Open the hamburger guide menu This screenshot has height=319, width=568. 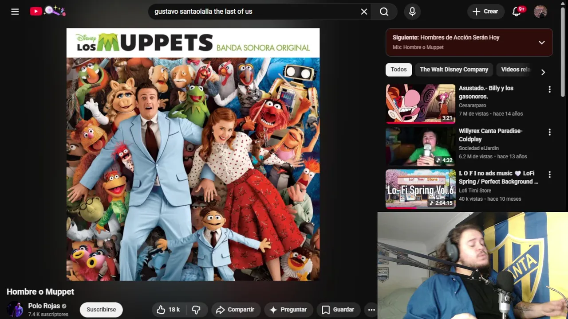(15, 12)
